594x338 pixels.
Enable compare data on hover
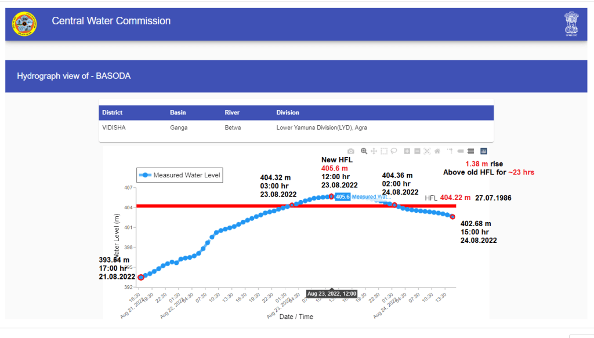[x=470, y=151]
